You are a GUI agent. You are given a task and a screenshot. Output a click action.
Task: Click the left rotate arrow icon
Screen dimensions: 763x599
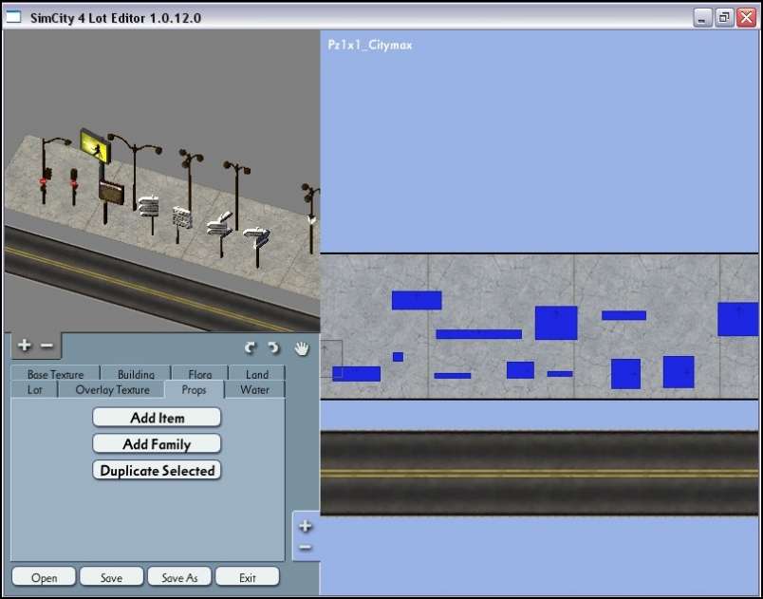tap(251, 348)
